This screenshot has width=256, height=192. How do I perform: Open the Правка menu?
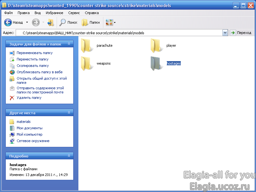tap(23, 13)
